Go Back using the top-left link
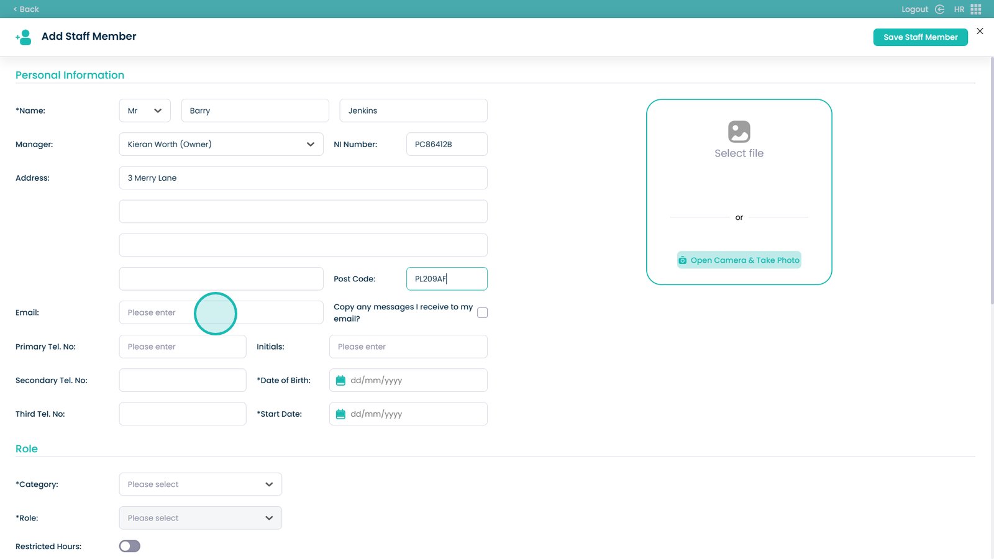994x559 pixels. pos(26,9)
